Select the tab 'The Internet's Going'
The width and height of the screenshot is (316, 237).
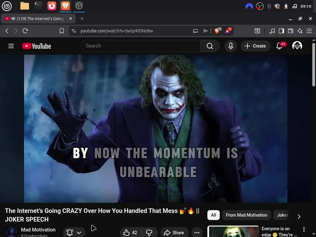click(x=38, y=19)
